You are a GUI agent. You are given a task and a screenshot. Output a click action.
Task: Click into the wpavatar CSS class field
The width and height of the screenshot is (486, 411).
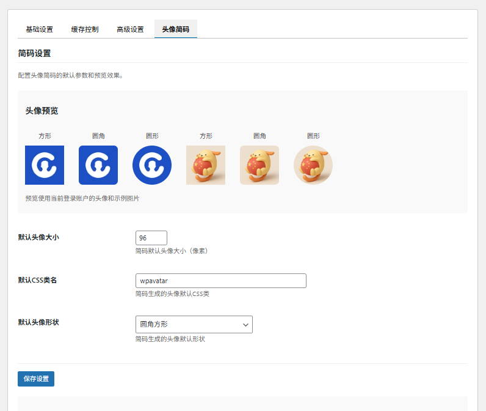[x=221, y=281]
